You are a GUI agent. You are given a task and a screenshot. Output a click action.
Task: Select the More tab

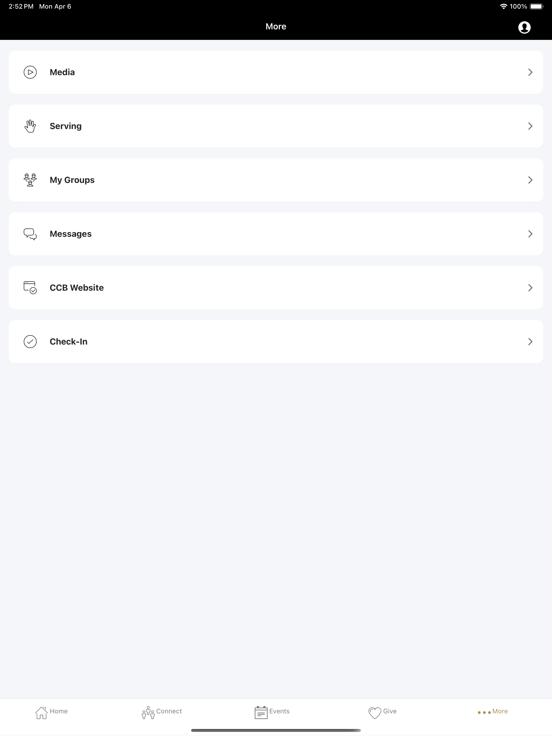pos(493,712)
